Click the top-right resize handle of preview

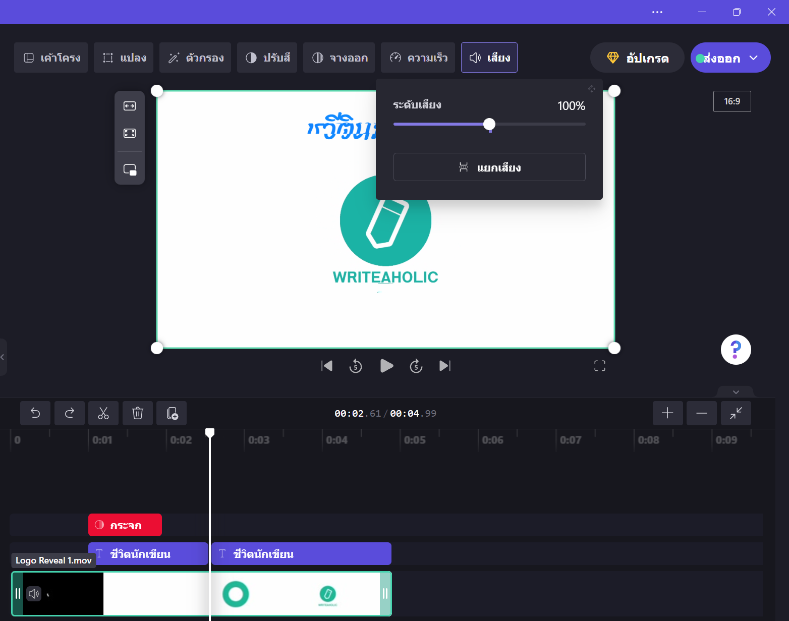[x=614, y=91]
